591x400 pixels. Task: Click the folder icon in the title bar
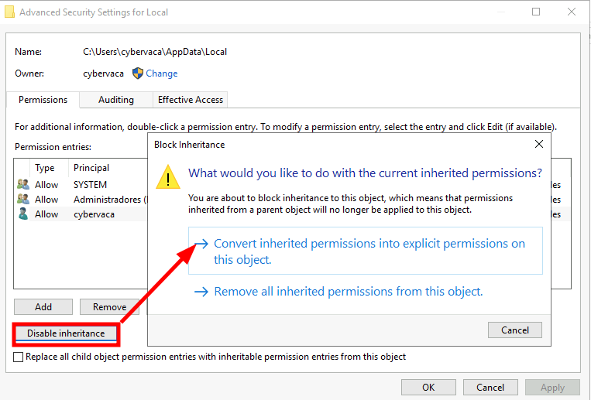click(x=9, y=12)
